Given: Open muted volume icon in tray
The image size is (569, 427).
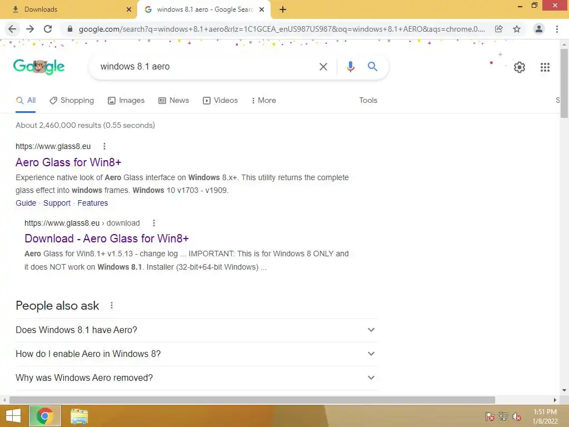Looking at the screenshot, I should click(x=517, y=416).
